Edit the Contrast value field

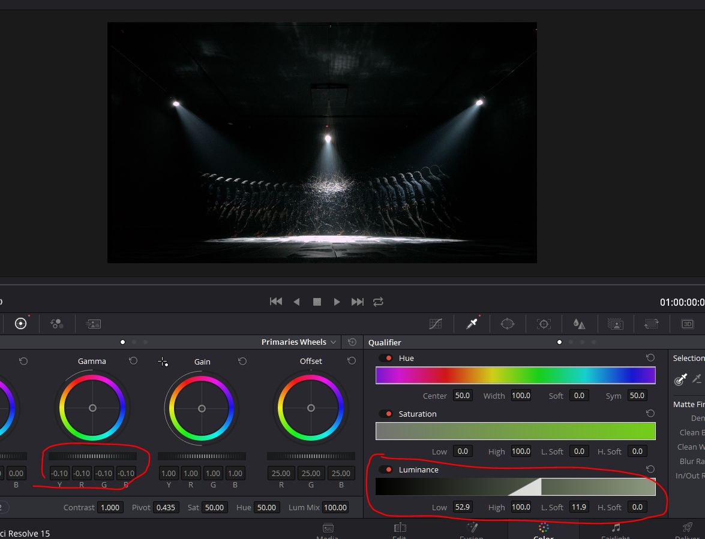110,507
